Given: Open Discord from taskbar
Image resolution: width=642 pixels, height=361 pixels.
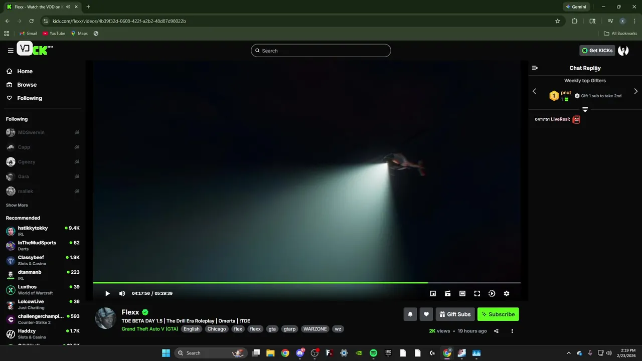Looking at the screenshot, I should (300, 353).
